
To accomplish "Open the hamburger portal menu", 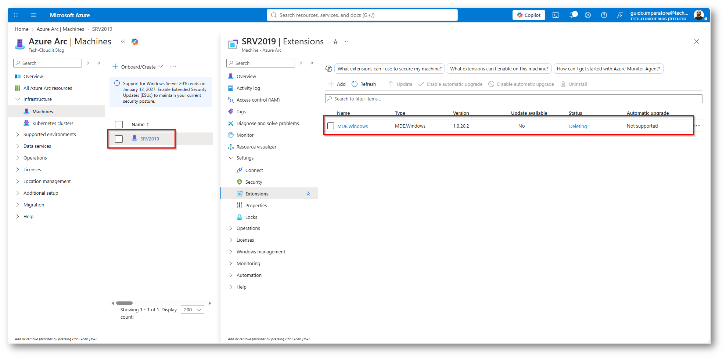I will tap(34, 15).
